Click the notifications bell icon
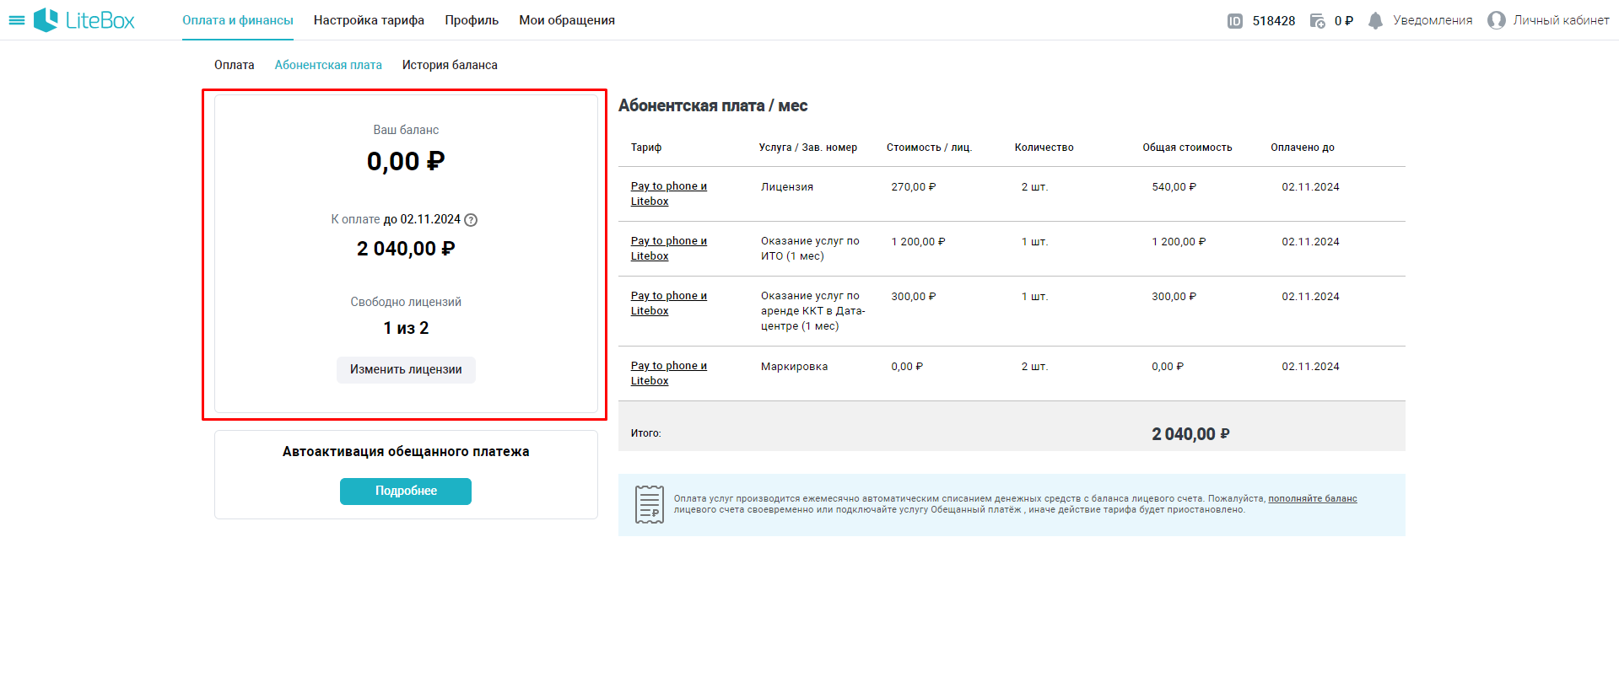Viewport: 1619px width, 677px height. (x=1376, y=21)
